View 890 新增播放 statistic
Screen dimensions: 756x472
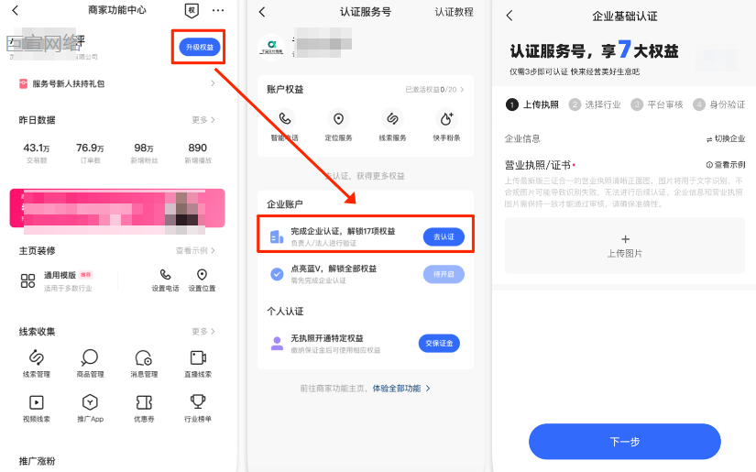pos(198,153)
